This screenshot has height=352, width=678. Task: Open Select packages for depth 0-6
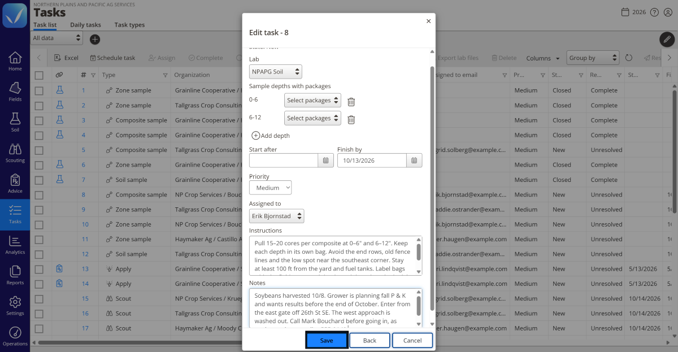point(312,101)
